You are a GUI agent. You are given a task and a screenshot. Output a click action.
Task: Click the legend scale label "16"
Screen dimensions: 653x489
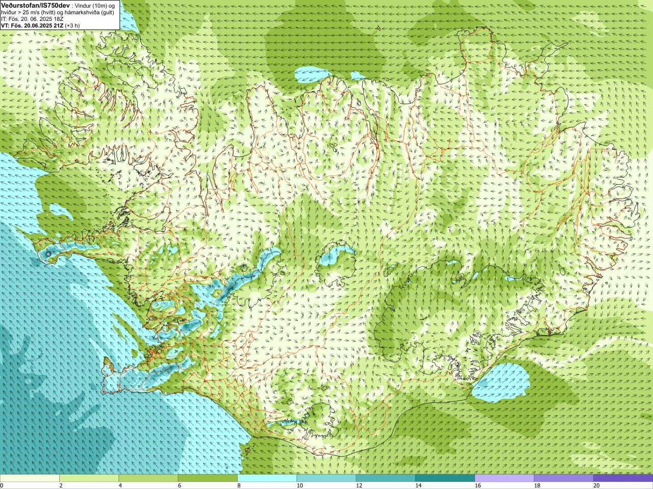(x=478, y=485)
